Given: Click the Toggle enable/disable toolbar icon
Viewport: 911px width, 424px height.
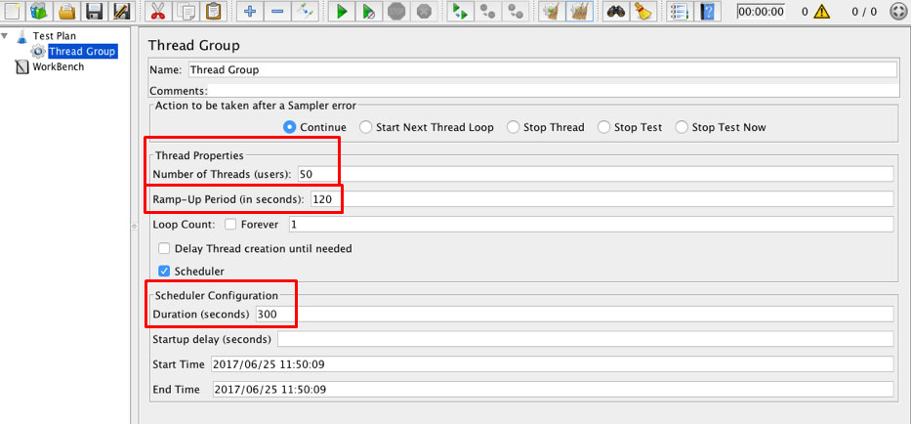Looking at the screenshot, I should point(305,11).
